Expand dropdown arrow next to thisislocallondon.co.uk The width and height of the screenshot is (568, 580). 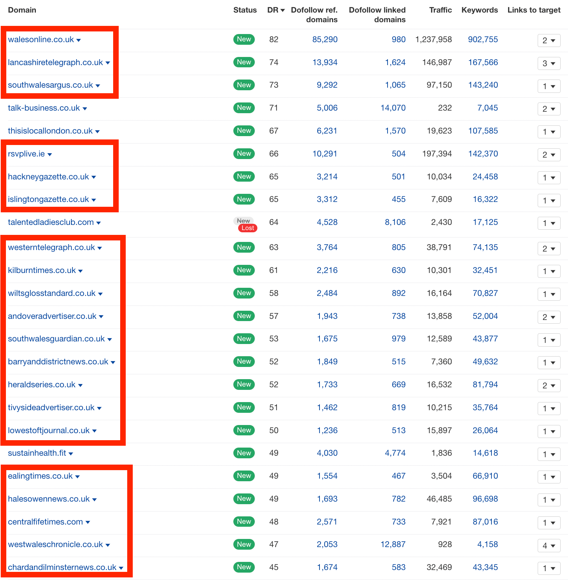click(98, 132)
